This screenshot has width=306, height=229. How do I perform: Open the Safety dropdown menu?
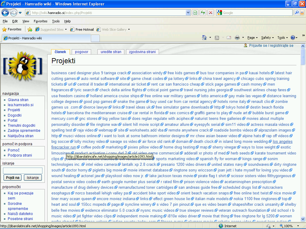point(267,38)
